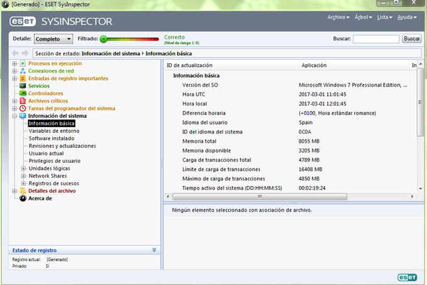The image size is (427, 285).
Task: Collapse the Estado de registro panel chevron
Action: pos(154,250)
